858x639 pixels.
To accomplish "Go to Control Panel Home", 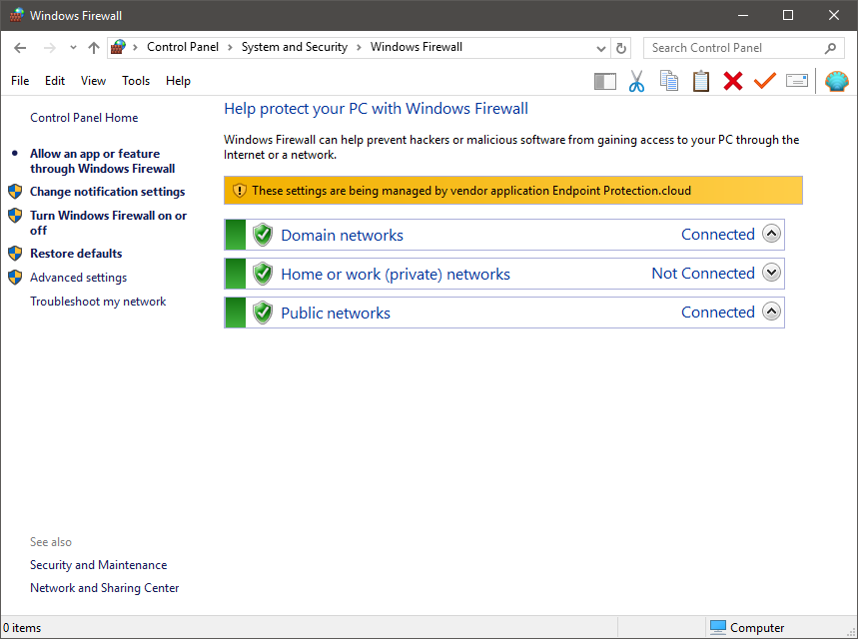I will click(x=84, y=118).
